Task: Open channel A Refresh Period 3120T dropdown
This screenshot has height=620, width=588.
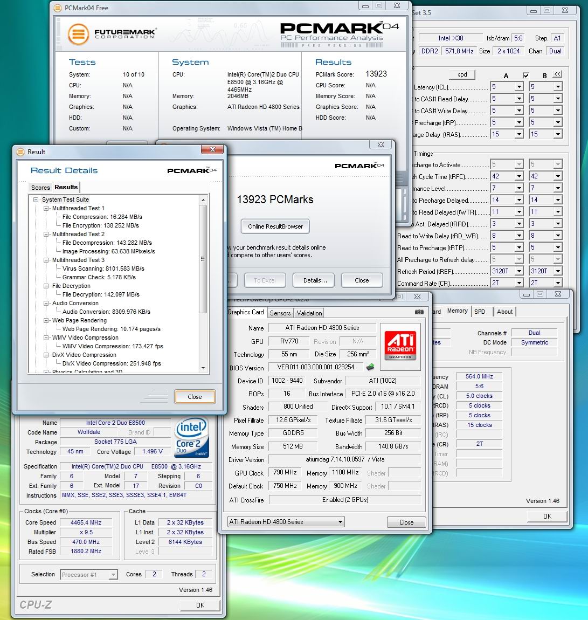Action: click(x=519, y=271)
